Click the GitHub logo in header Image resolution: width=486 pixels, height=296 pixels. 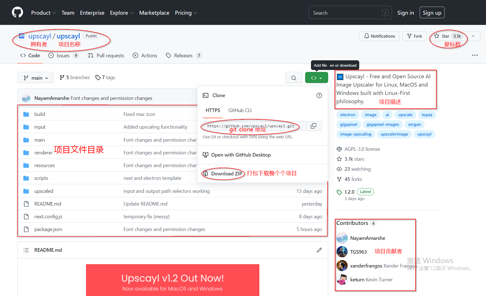tap(17, 12)
